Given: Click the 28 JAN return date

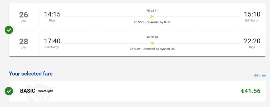Looking at the screenshot, I should coord(23,44).
